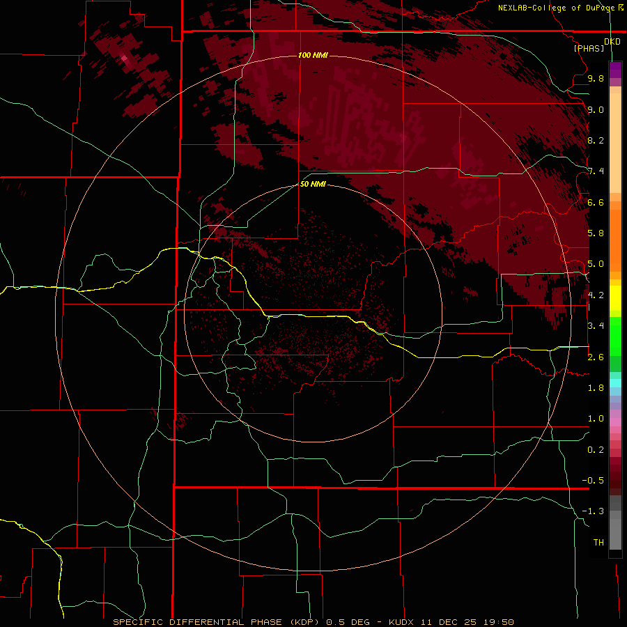Click the 5.0 legend value
The width and height of the screenshot is (627, 627).
click(x=596, y=264)
